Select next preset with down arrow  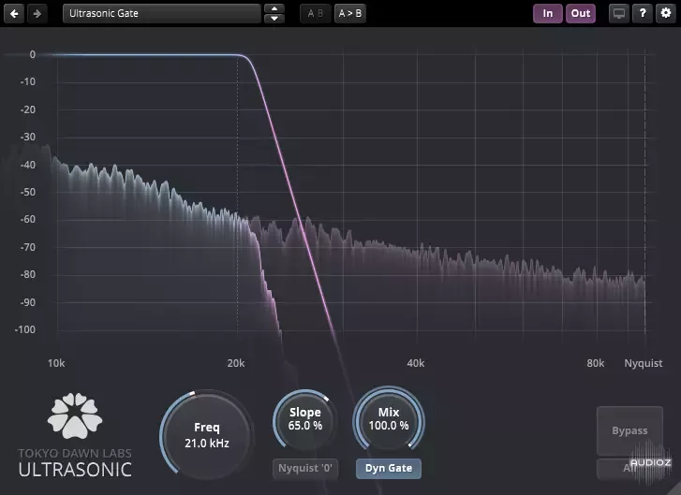(274, 19)
